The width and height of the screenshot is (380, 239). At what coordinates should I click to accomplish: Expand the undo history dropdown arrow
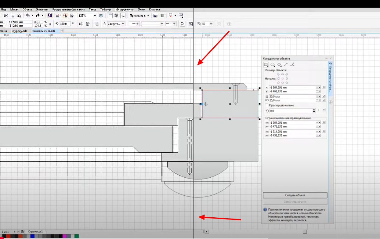coord(32,16)
